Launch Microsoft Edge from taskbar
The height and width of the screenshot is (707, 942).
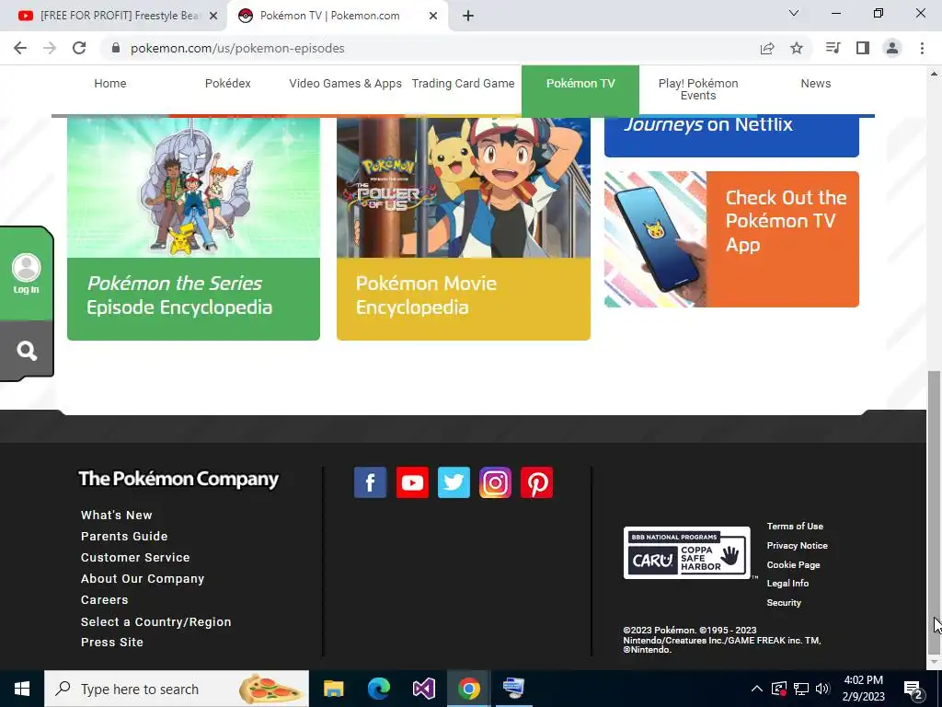pos(378,689)
